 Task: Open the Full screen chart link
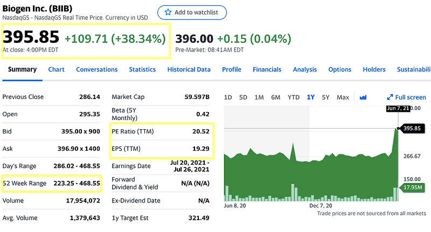tap(406, 97)
